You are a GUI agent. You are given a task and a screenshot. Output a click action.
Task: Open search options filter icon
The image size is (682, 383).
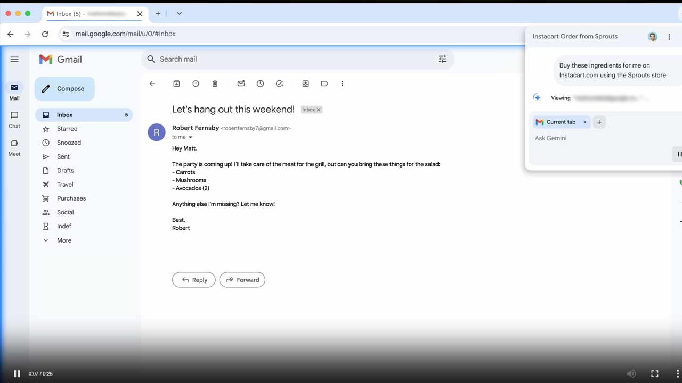click(x=442, y=59)
